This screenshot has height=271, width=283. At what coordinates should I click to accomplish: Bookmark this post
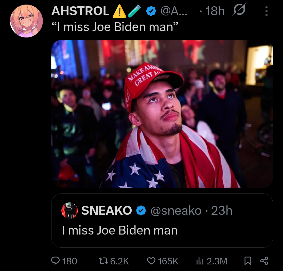tap(247, 261)
